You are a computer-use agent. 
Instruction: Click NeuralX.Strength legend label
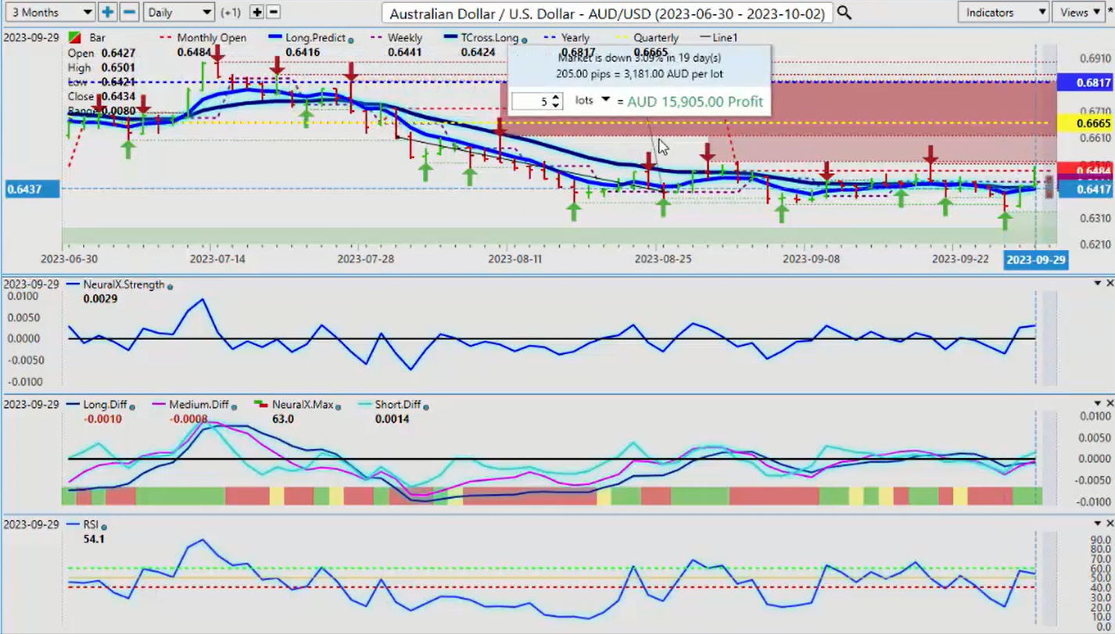coord(124,285)
